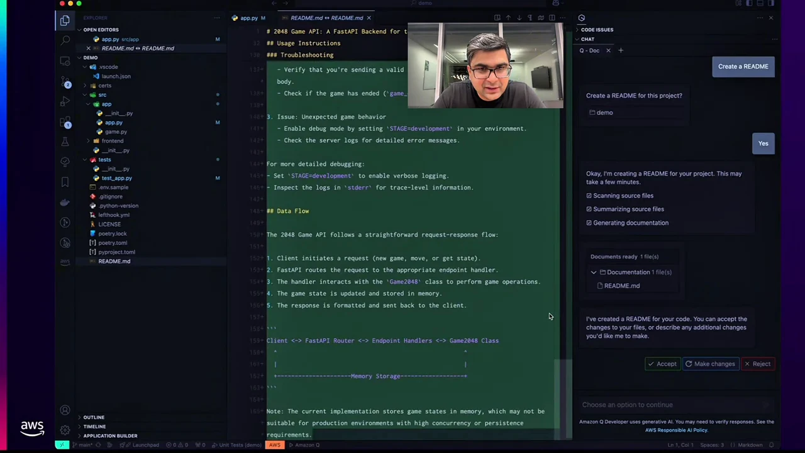Reject the generated README
This screenshot has width=805, height=453.
[x=757, y=364]
